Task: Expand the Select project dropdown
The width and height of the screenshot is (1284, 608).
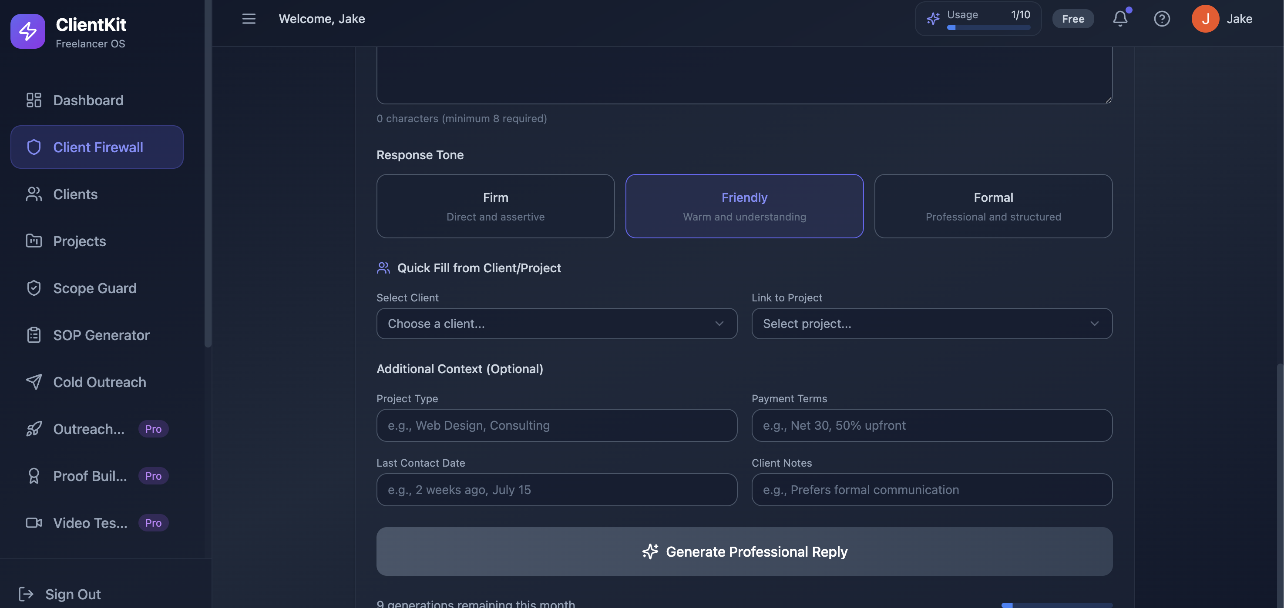Action: tap(931, 324)
